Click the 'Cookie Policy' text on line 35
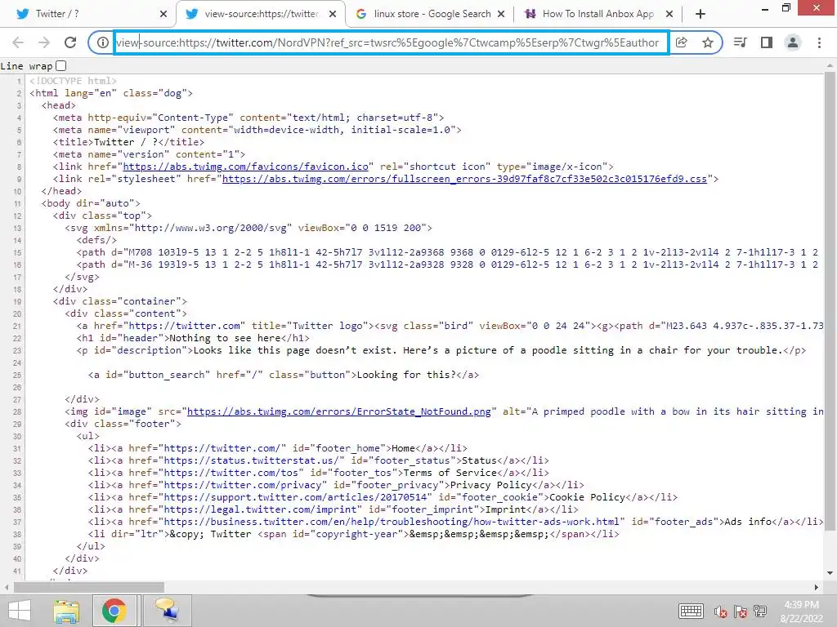837x627 pixels. pos(587,497)
